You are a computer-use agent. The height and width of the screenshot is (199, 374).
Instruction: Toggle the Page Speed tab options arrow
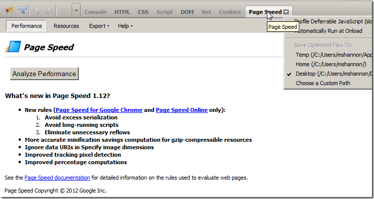point(286,12)
